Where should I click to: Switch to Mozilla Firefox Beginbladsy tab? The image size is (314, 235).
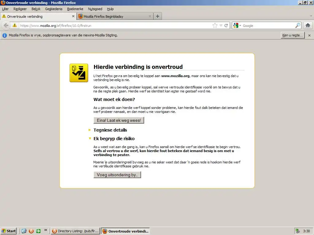click(x=115, y=17)
